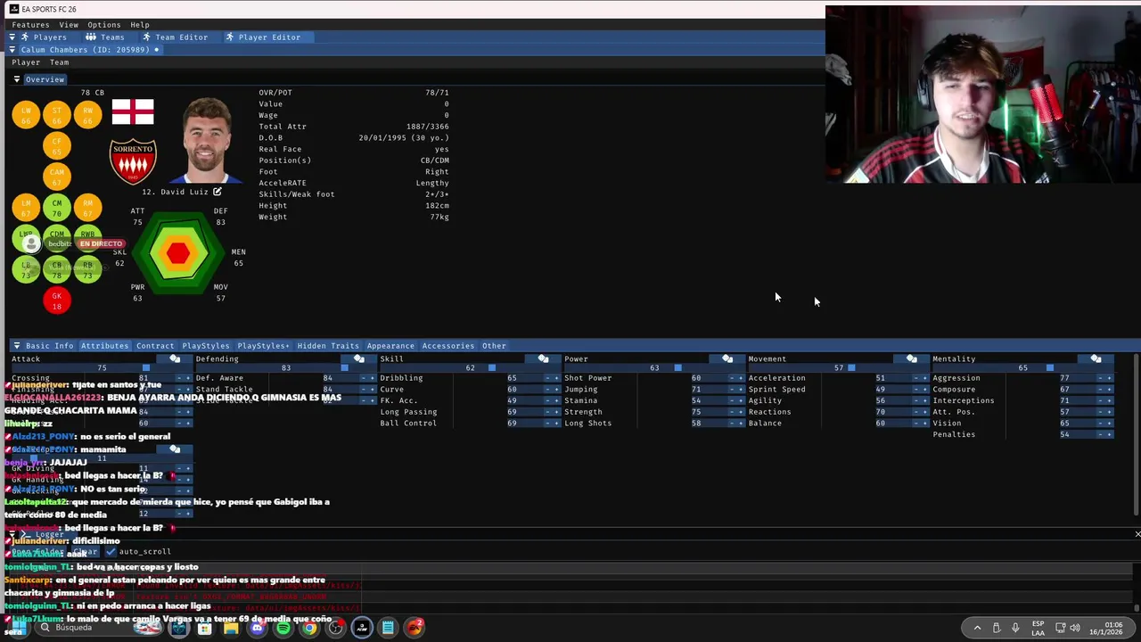Click the player face portrait

click(x=207, y=140)
